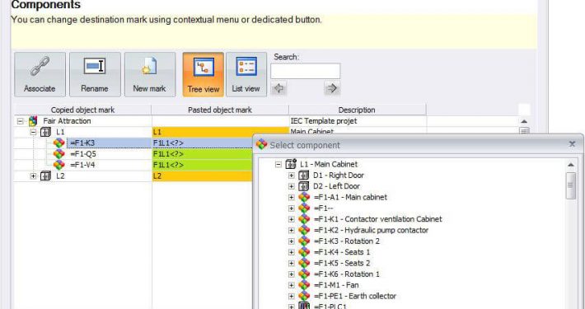Click Select component dialog title icon

[x=261, y=144]
